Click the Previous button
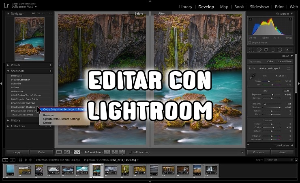This screenshot has height=183, width=300. coord(258,152)
